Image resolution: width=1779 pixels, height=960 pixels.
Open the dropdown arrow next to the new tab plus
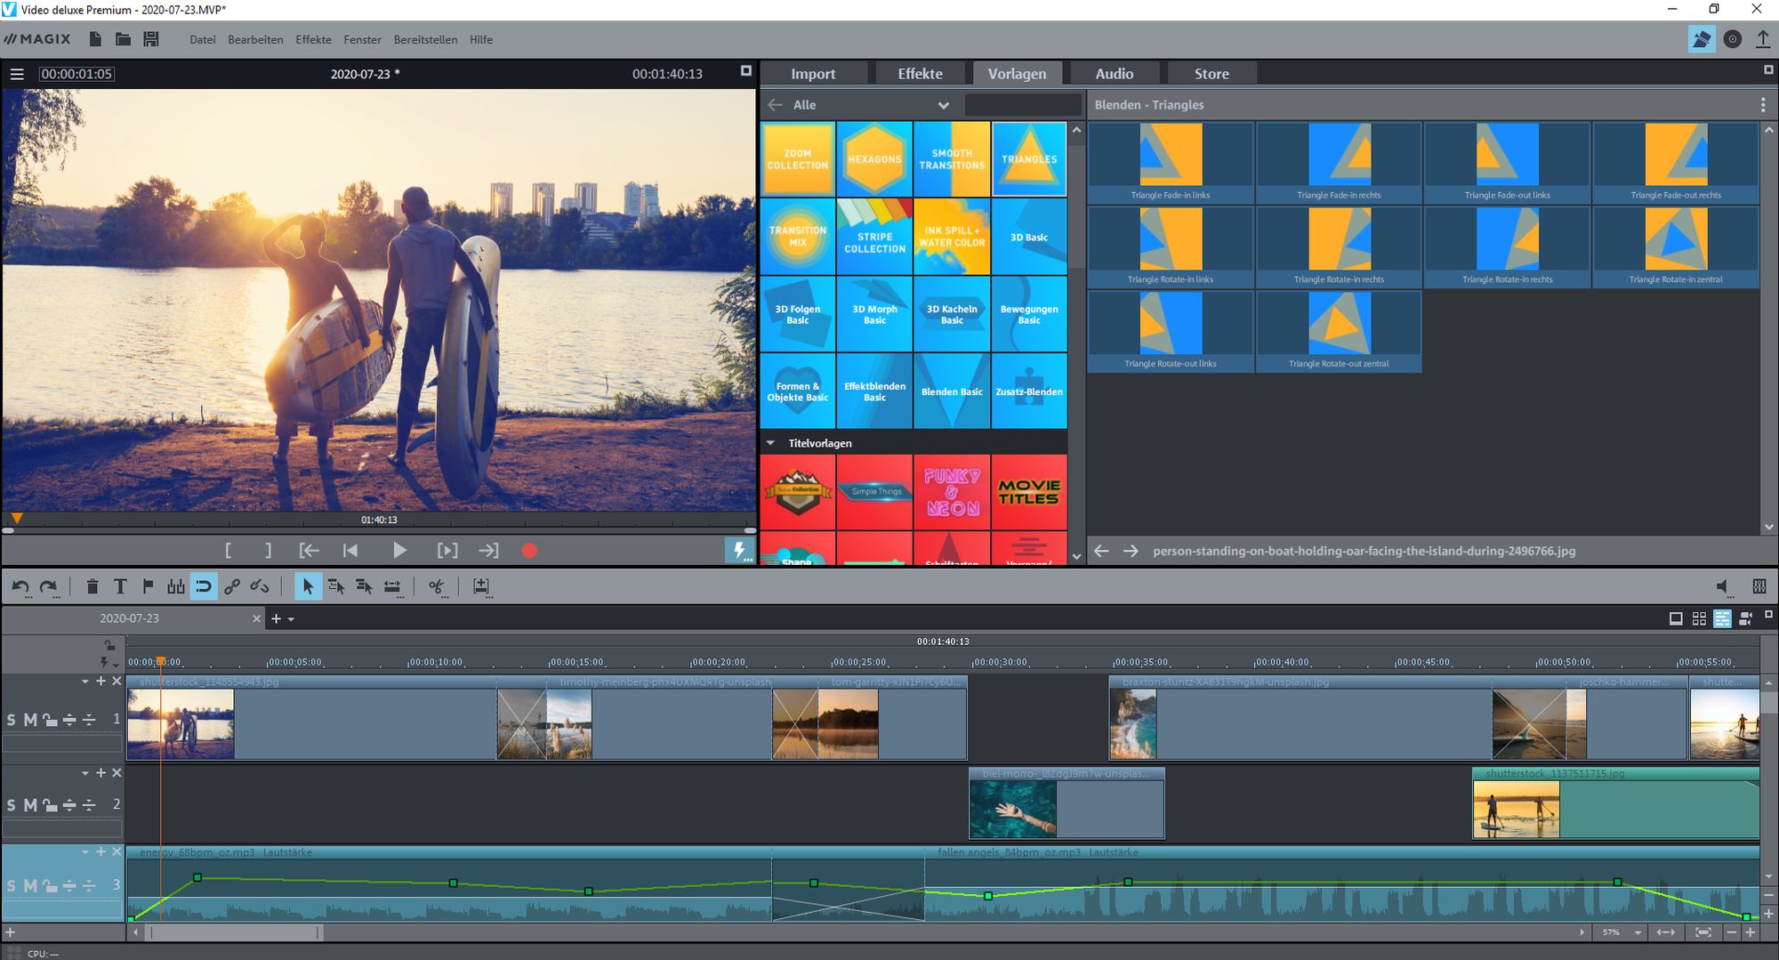pos(291,619)
